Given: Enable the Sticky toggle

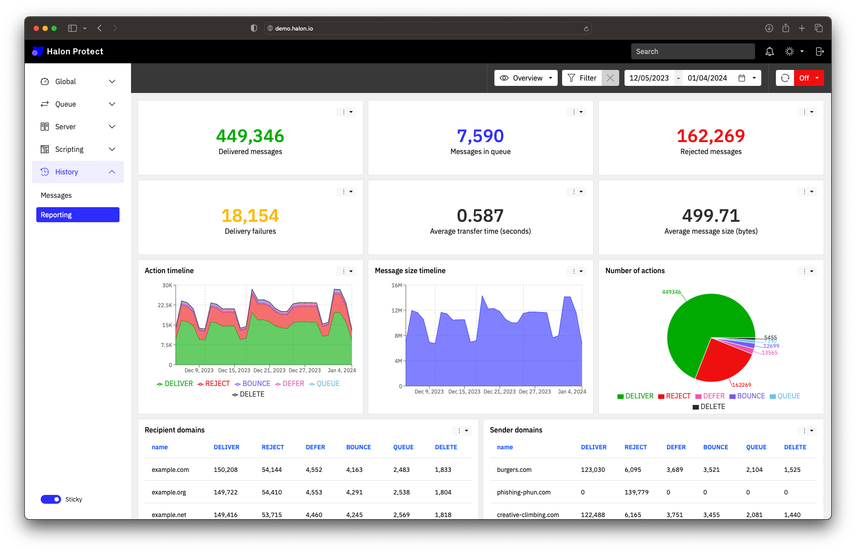Looking at the screenshot, I should [51, 499].
